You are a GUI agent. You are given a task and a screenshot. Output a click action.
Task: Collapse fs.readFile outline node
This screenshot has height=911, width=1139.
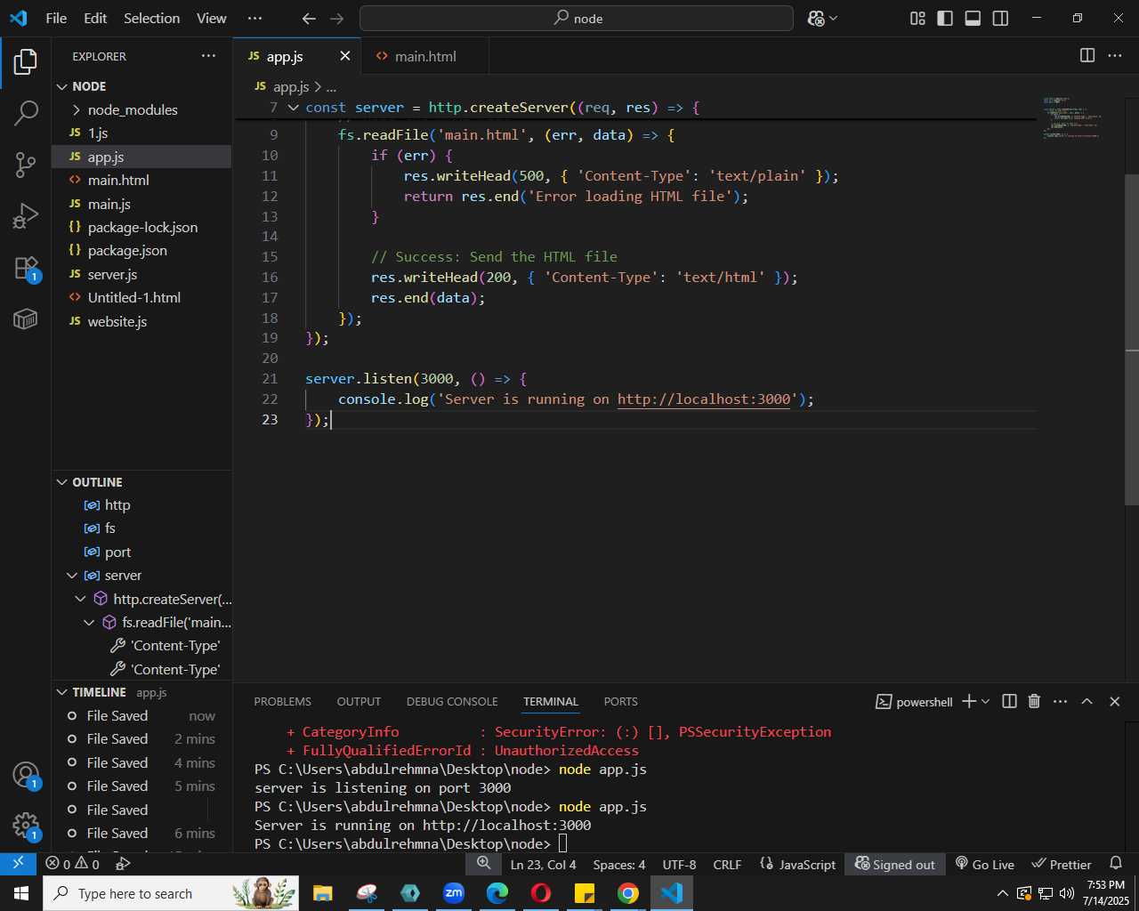click(x=89, y=623)
